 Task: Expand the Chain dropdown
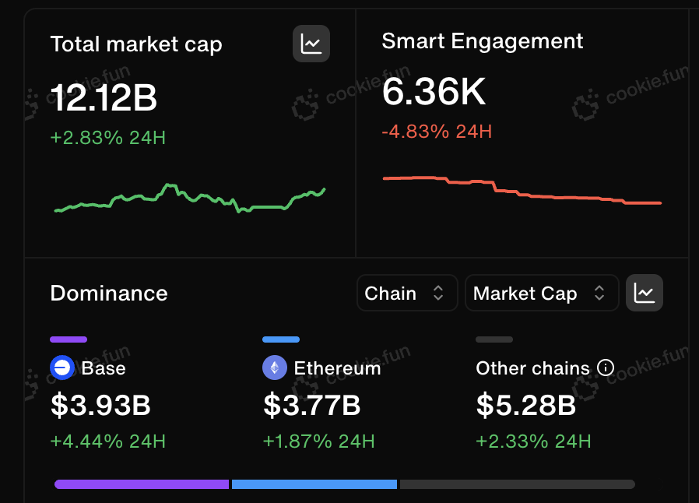coord(407,293)
